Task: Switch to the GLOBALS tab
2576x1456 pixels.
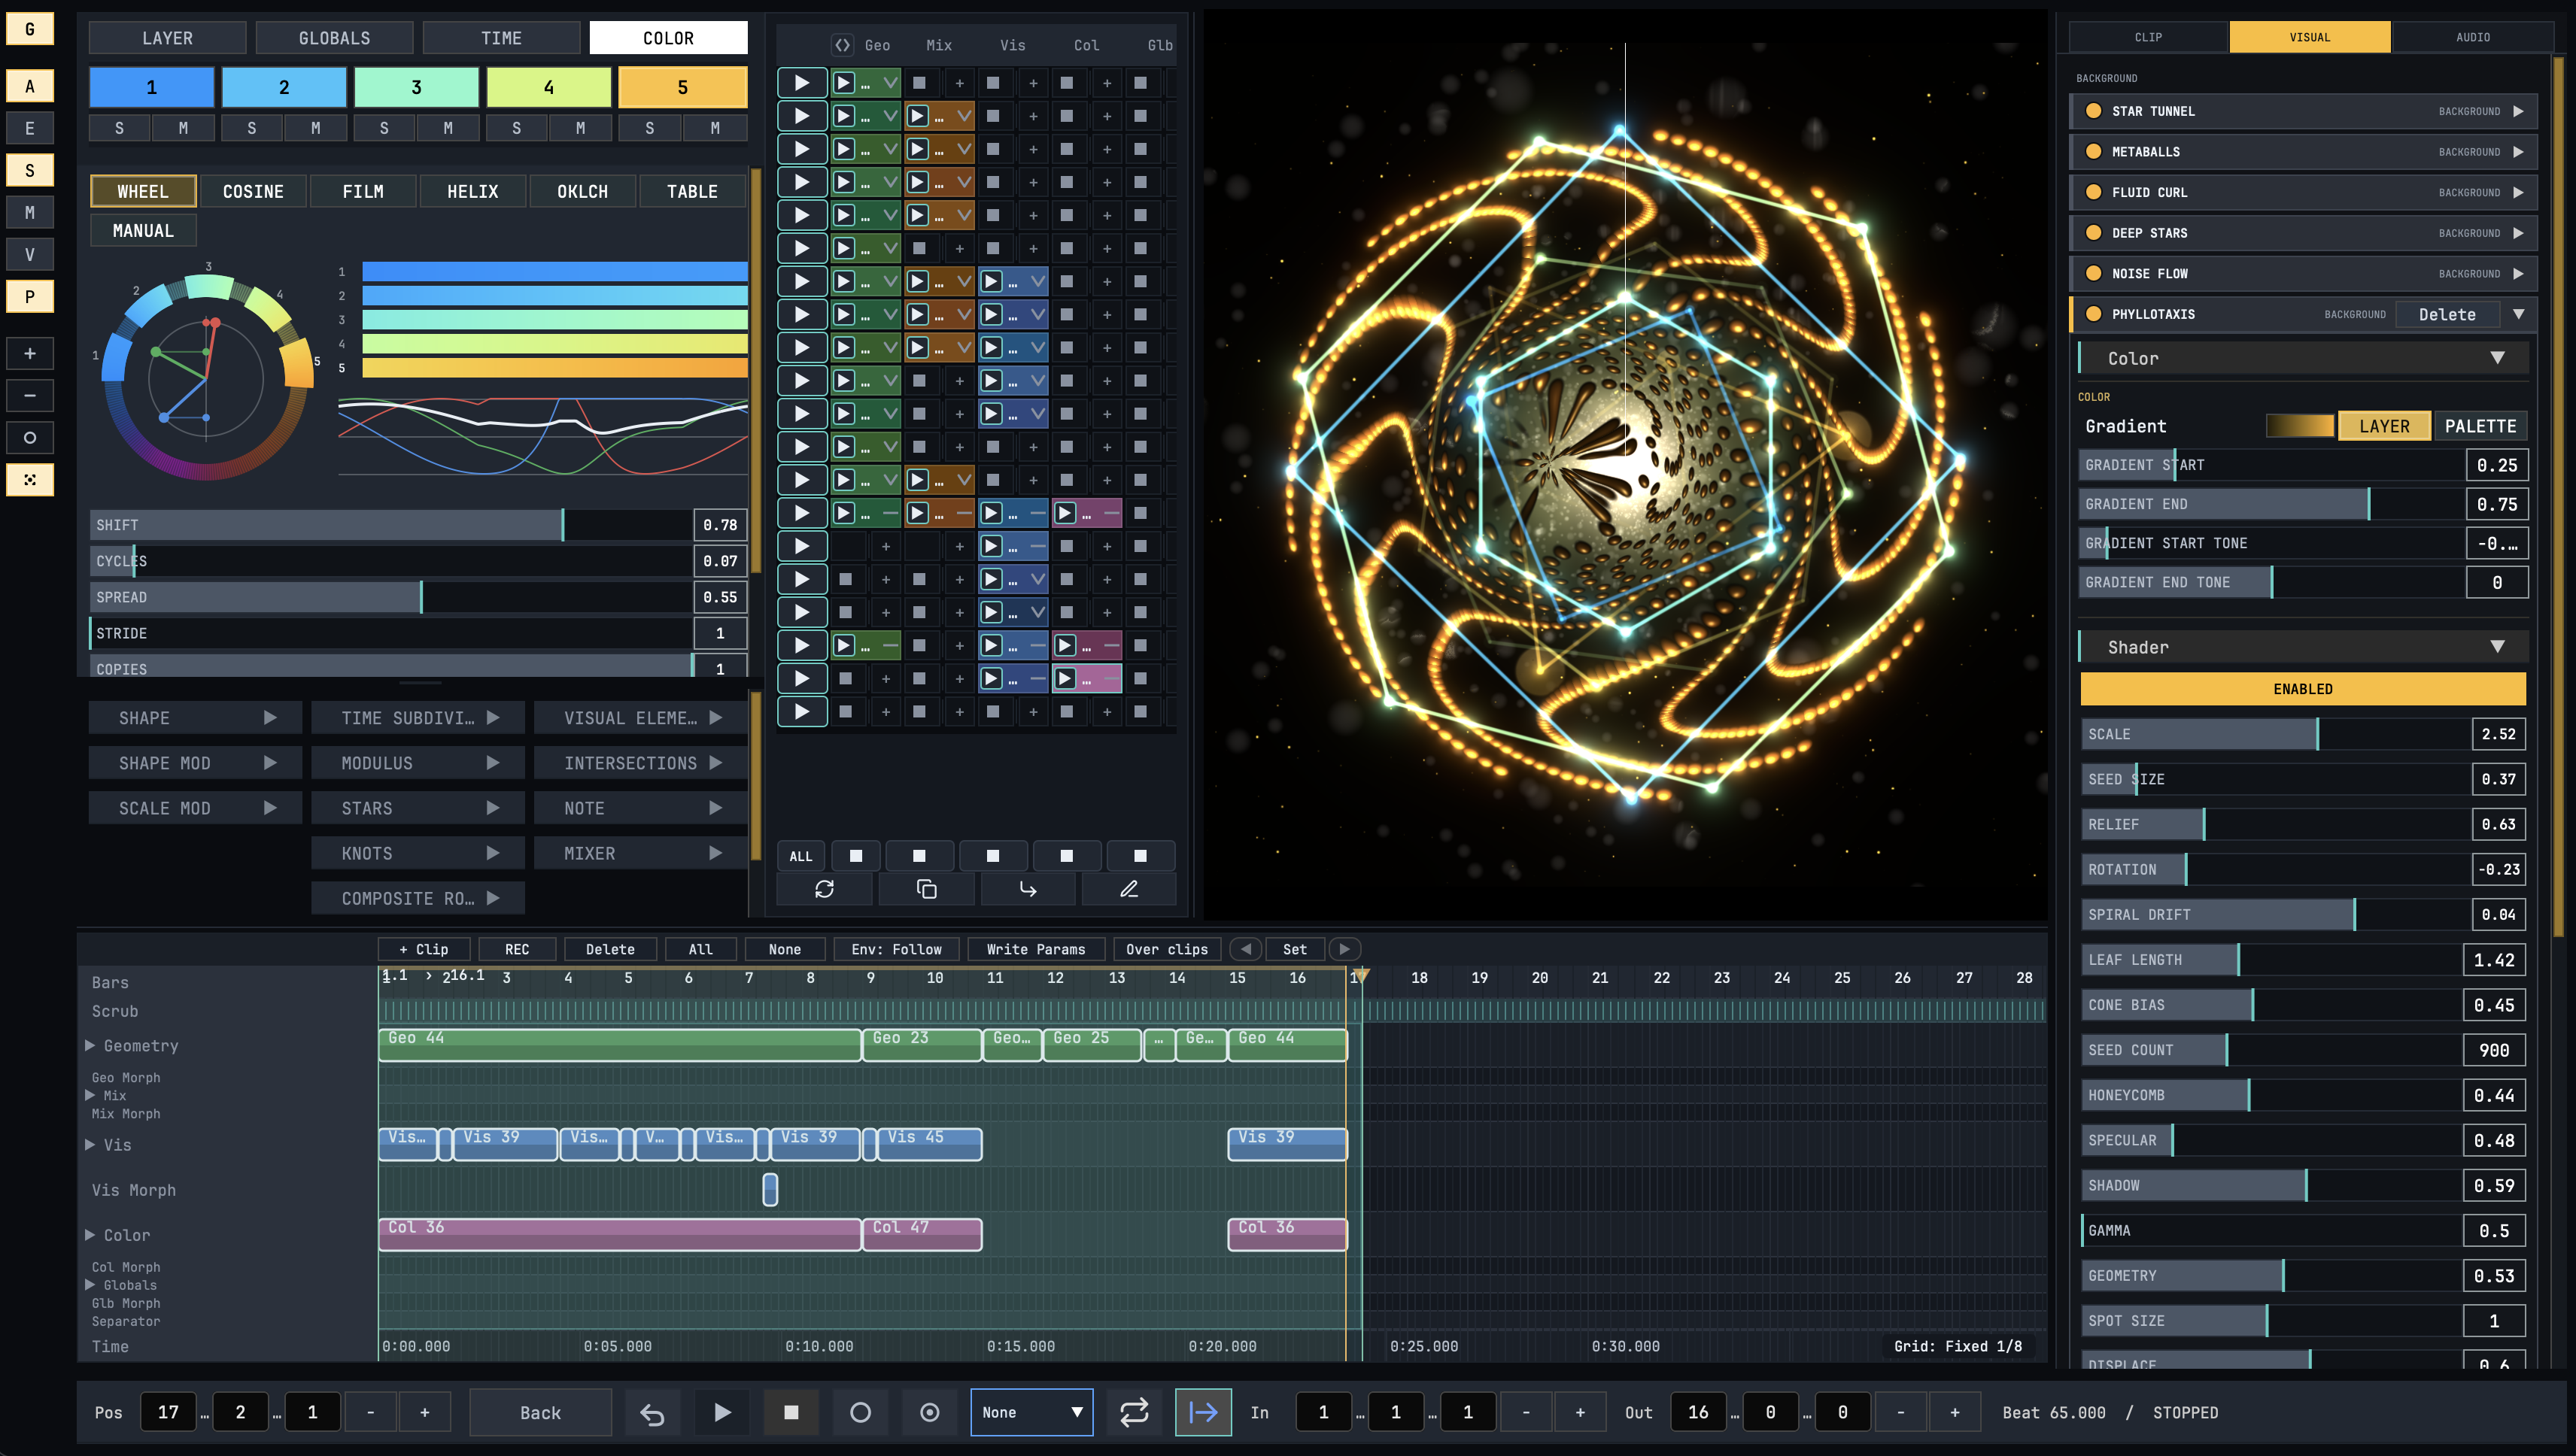Action: point(334,38)
